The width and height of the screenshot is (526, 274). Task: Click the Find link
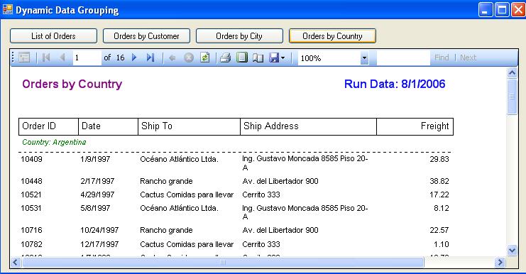pyautogui.click(x=442, y=57)
